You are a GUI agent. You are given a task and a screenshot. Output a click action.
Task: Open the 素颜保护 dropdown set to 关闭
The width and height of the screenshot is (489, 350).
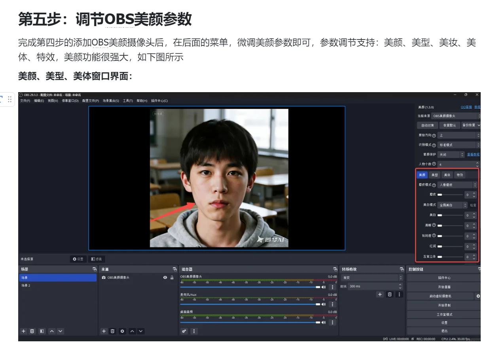(451, 155)
